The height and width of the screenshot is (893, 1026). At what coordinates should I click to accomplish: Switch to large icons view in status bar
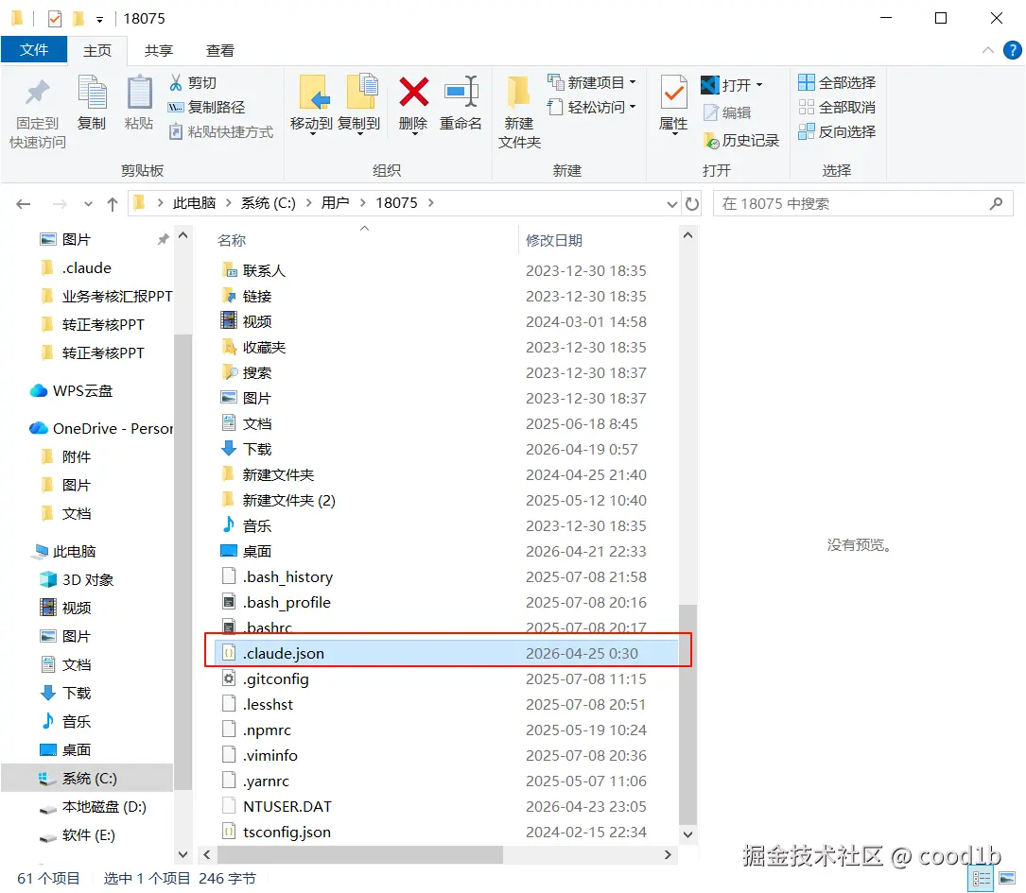[1007, 878]
